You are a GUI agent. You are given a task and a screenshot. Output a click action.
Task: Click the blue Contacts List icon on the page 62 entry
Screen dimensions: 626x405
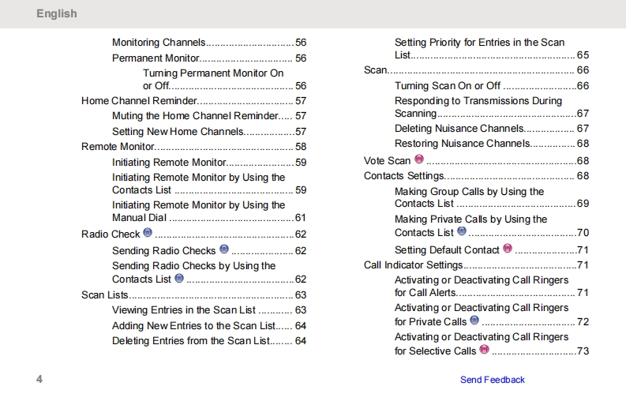pyautogui.click(x=179, y=278)
